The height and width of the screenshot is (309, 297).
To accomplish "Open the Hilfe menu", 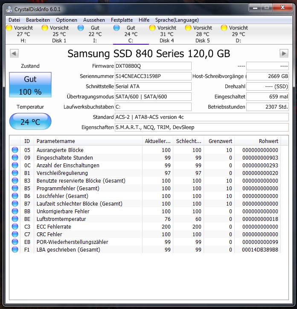I will pos(144,20).
